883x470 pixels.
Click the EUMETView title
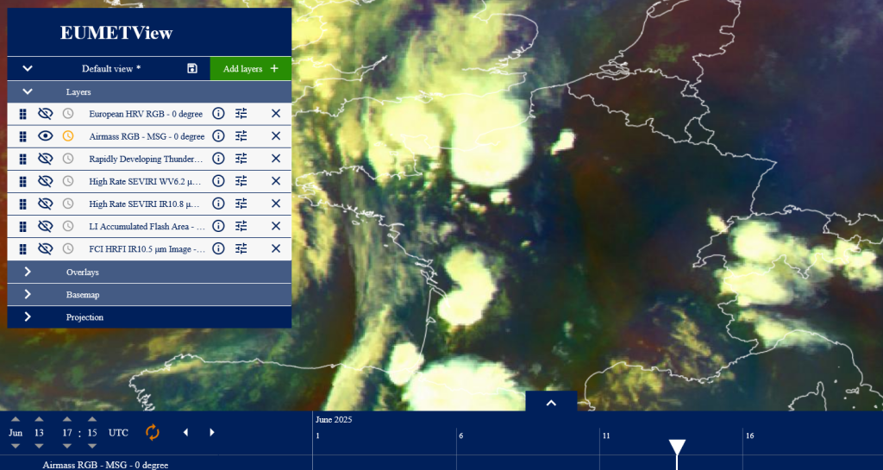[116, 33]
